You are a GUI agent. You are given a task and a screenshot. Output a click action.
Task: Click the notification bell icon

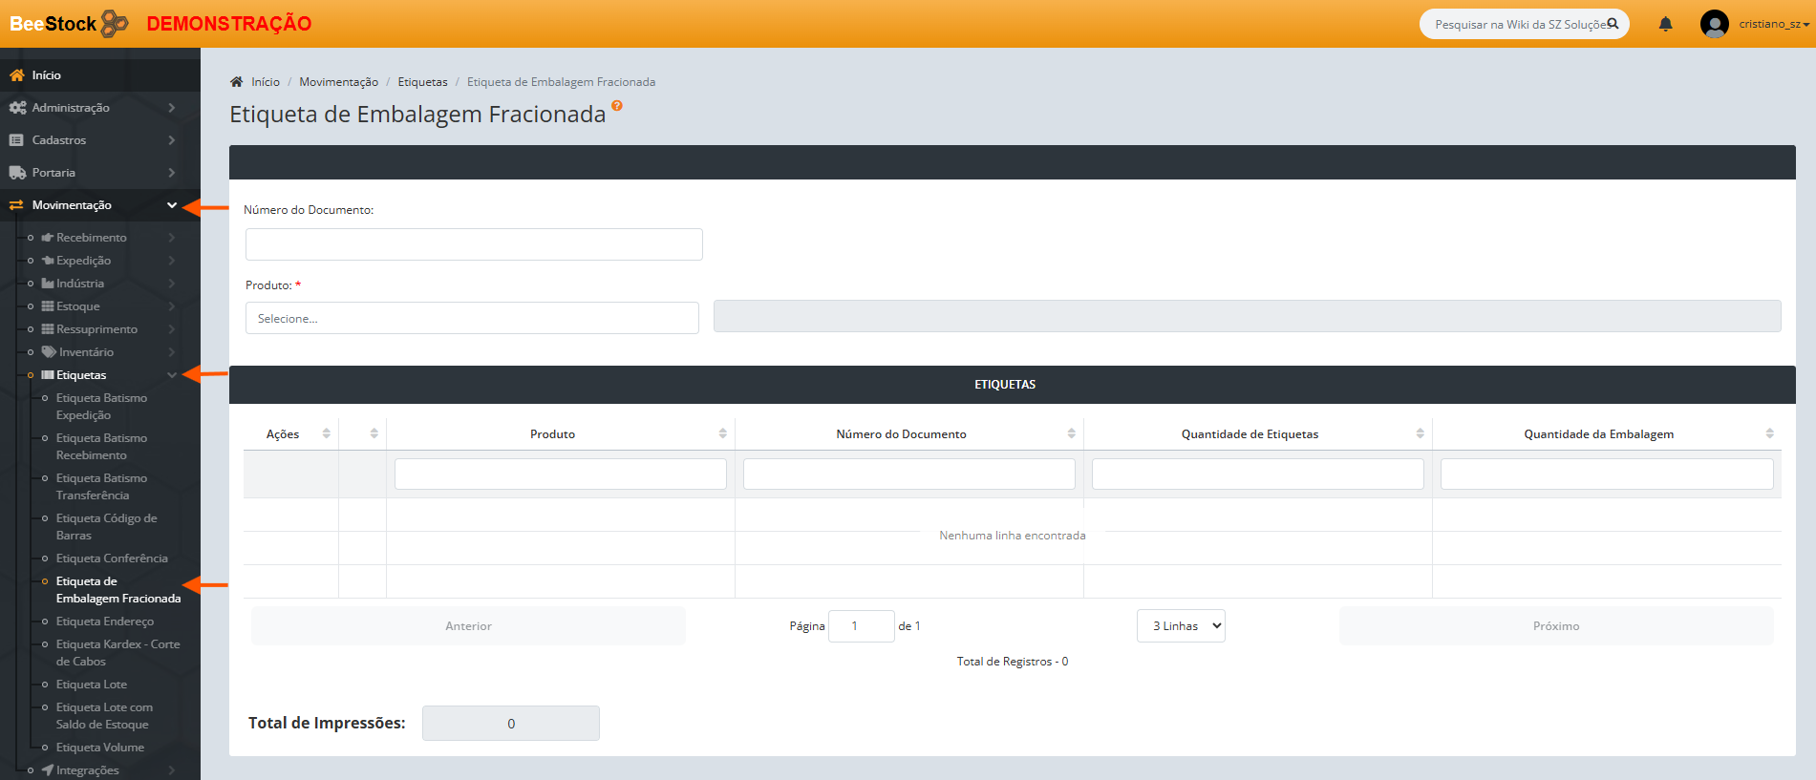point(1665,24)
